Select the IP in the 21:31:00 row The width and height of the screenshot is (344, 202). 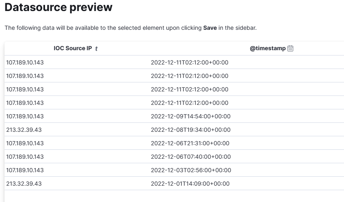point(25,143)
